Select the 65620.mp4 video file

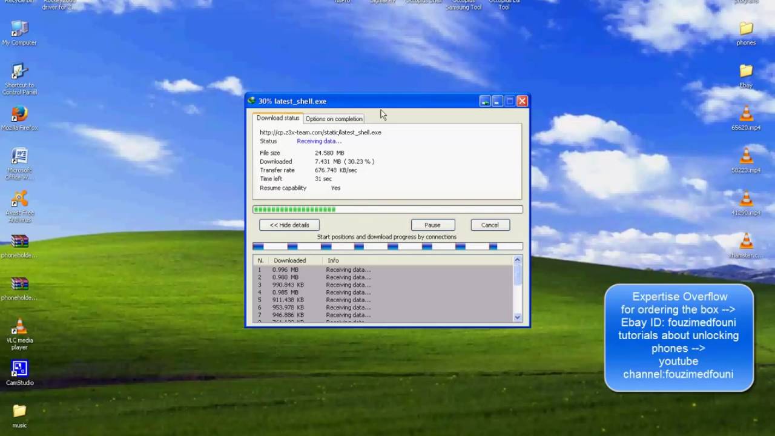click(746, 118)
